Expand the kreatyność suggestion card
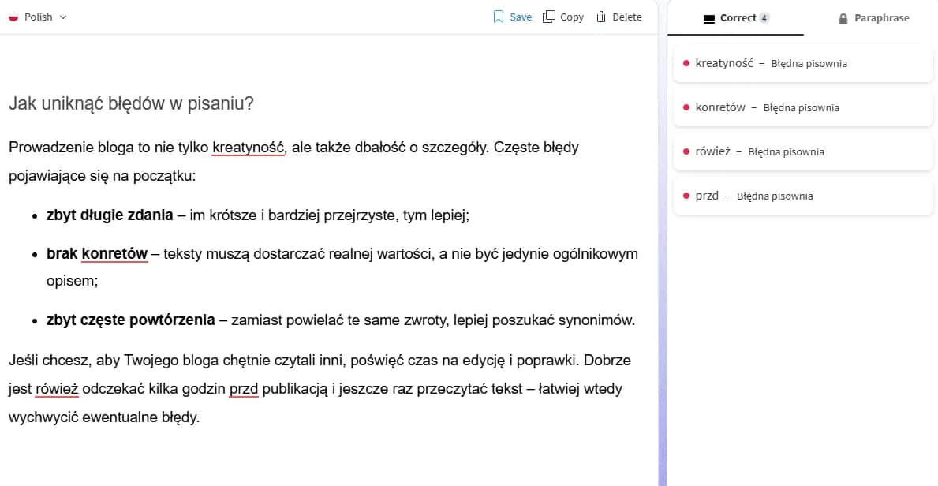This screenshot has height=486, width=938. point(802,63)
